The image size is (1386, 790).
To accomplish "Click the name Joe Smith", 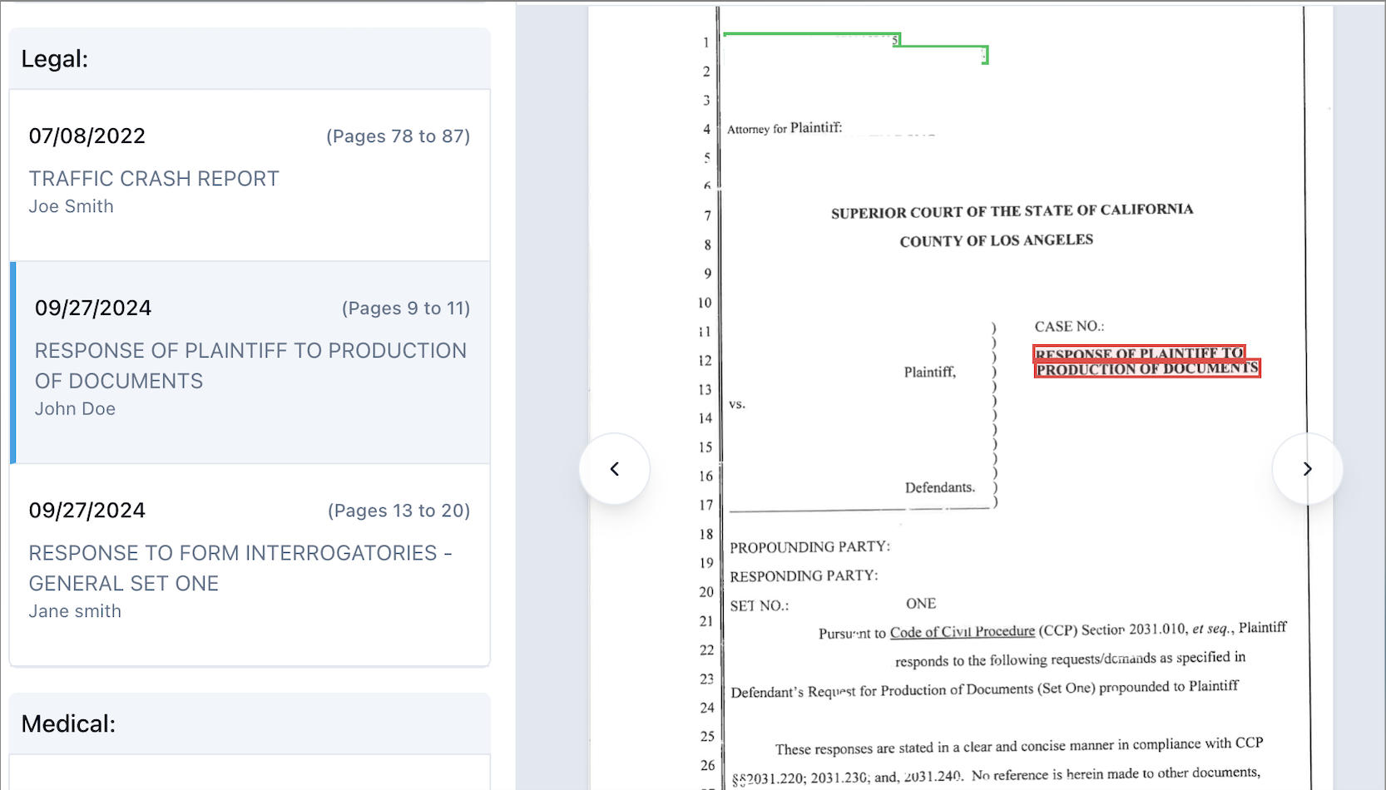I will click(72, 206).
